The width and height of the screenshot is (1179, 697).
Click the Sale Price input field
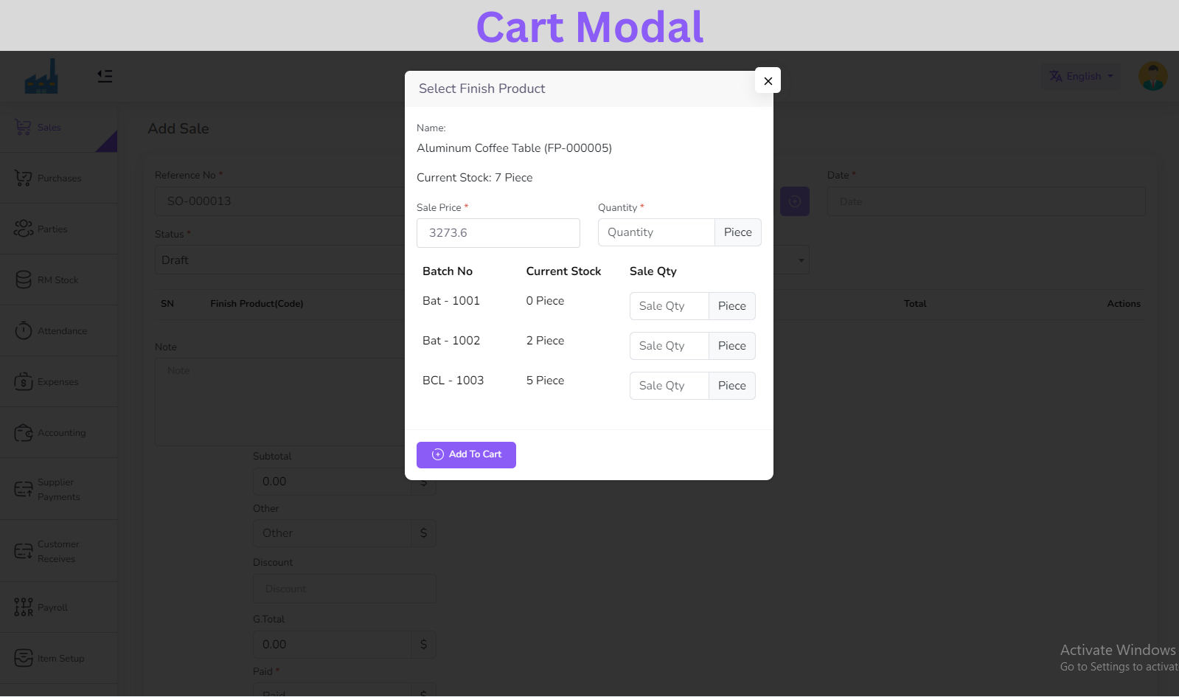coord(498,233)
